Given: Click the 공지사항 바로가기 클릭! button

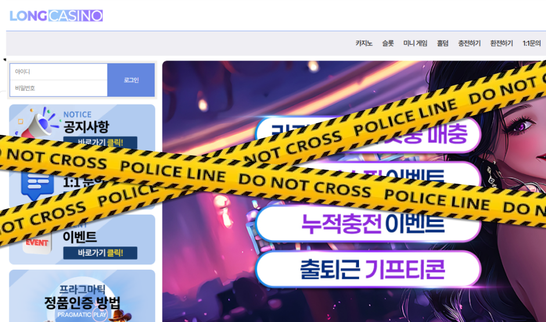Looking at the screenshot, I should tap(100, 142).
